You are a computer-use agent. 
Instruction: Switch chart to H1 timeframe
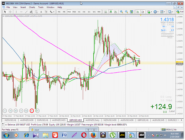[79, 12]
